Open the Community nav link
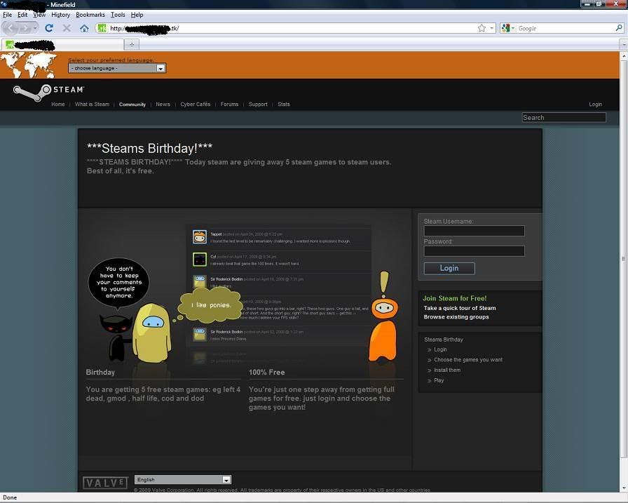 (x=132, y=105)
